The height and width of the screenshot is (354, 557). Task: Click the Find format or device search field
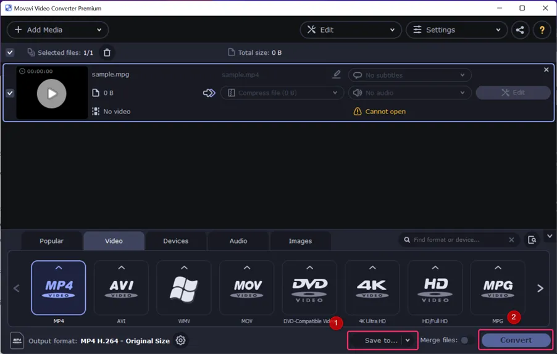click(x=459, y=240)
